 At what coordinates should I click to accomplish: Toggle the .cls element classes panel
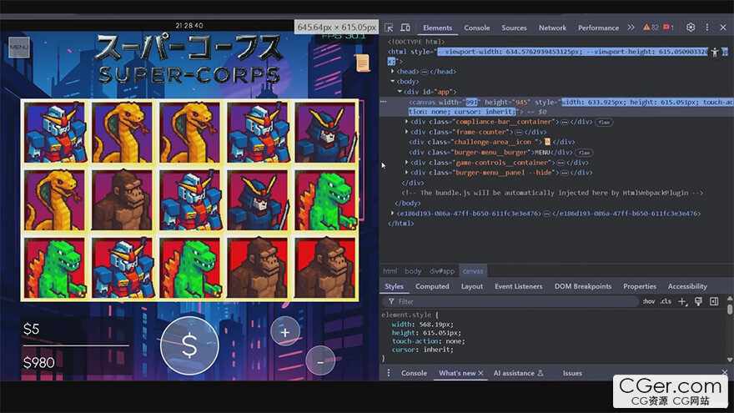click(666, 301)
